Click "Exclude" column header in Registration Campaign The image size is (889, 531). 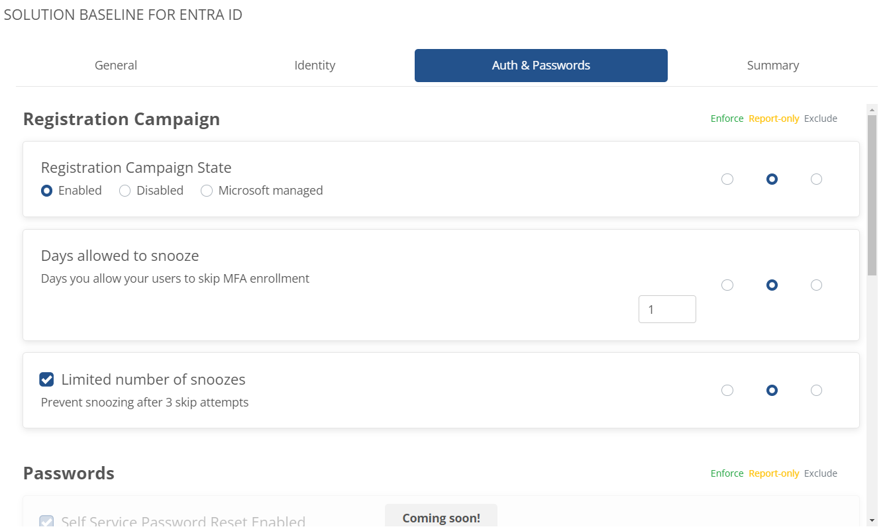pos(821,119)
